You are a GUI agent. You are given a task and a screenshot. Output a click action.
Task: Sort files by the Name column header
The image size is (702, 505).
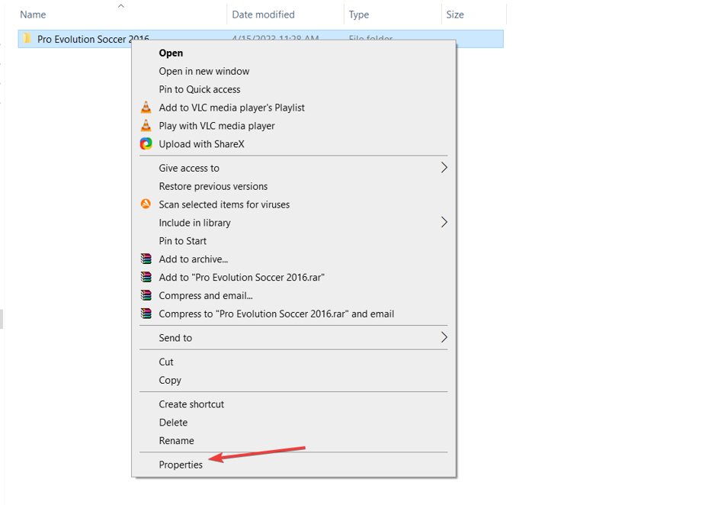33,14
